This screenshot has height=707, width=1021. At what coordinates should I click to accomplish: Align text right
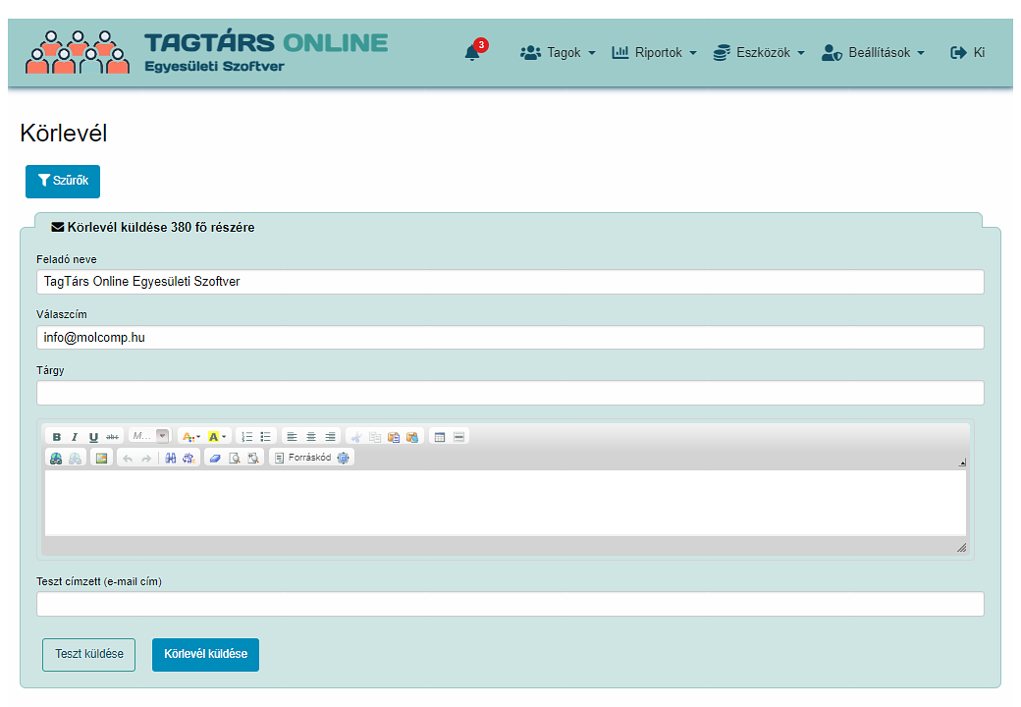click(x=330, y=437)
